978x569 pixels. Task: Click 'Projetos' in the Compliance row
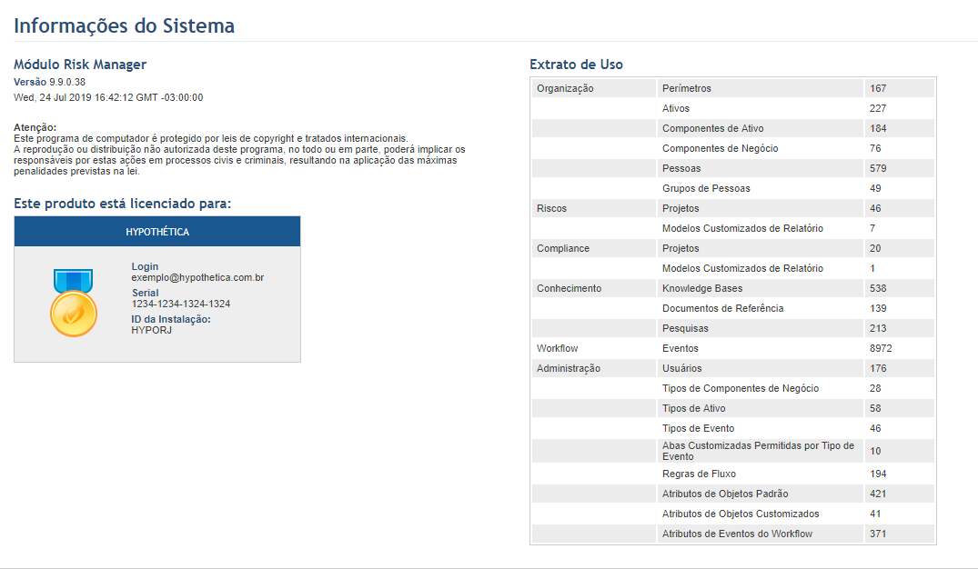[x=681, y=248]
